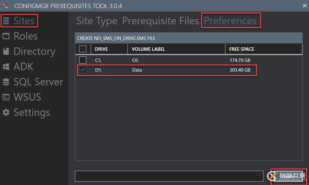
Task: Switch to the Site Type tab
Action: (97, 21)
